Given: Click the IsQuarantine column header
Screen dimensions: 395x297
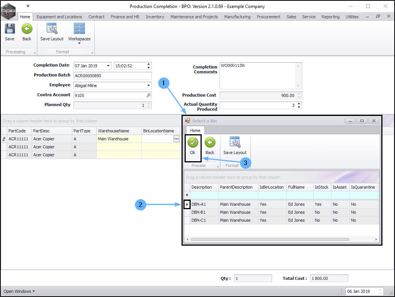Looking at the screenshot, I should pos(364,187).
